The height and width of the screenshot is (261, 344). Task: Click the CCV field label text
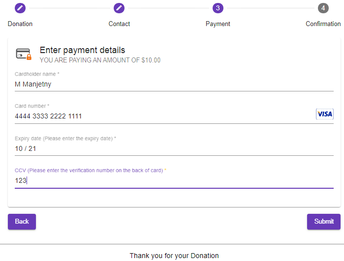(x=89, y=171)
